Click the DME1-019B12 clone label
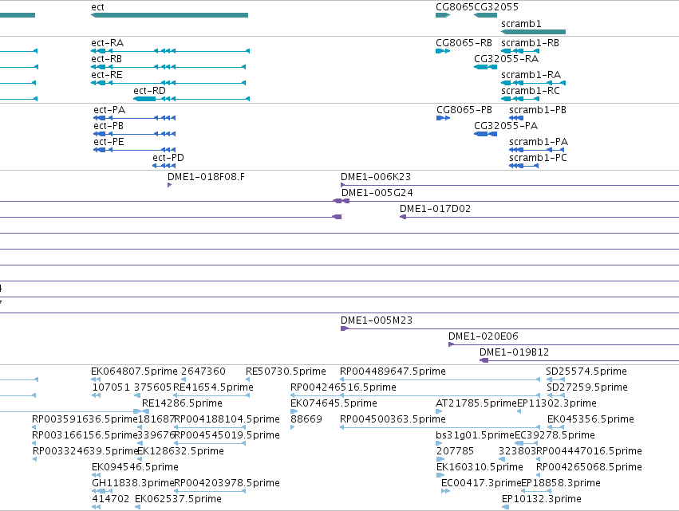The height and width of the screenshot is (511, 679). click(514, 352)
